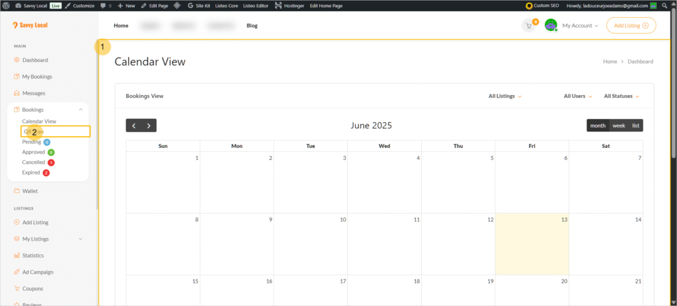Click the Add Listing button in header
The width and height of the screenshot is (677, 306).
pos(631,26)
